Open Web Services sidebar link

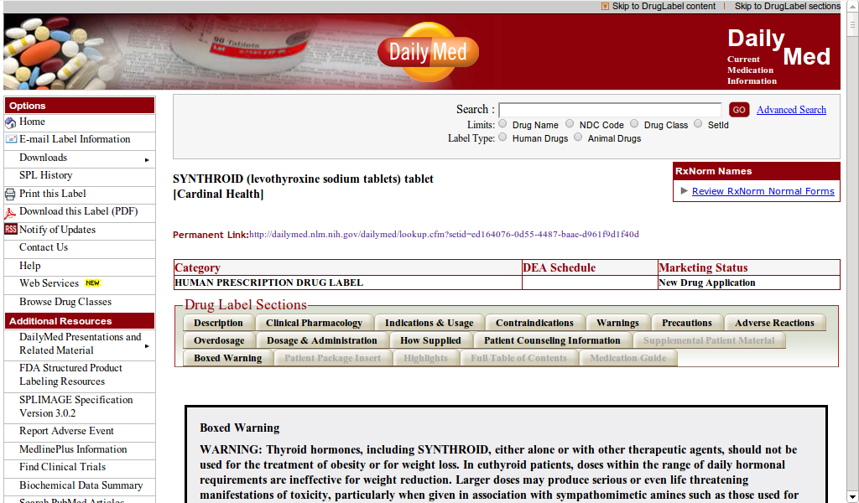(49, 283)
